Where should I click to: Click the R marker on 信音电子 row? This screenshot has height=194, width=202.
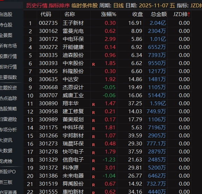pyautogui.click(x=93, y=161)
